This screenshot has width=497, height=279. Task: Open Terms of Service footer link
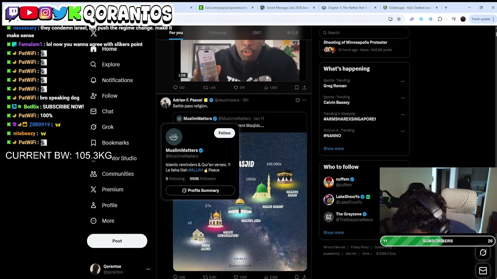point(334,247)
